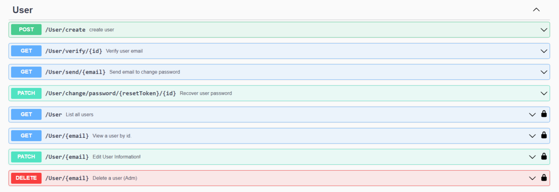
Task: Click lock icon on List all users row
Action: (x=544, y=114)
